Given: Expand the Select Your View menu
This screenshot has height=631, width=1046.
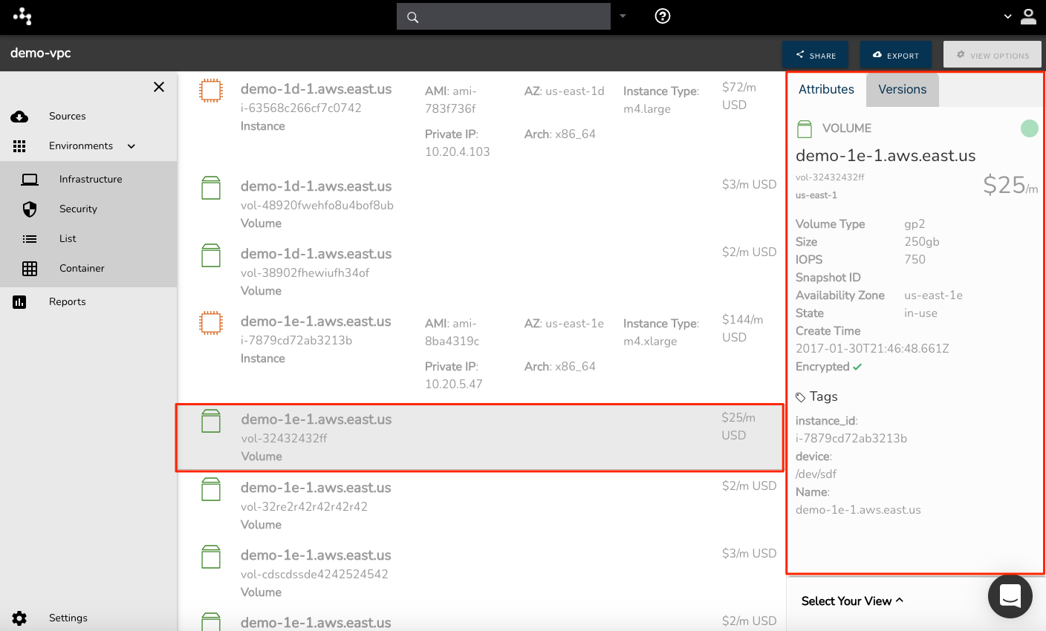Looking at the screenshot, I should point(852,601).
